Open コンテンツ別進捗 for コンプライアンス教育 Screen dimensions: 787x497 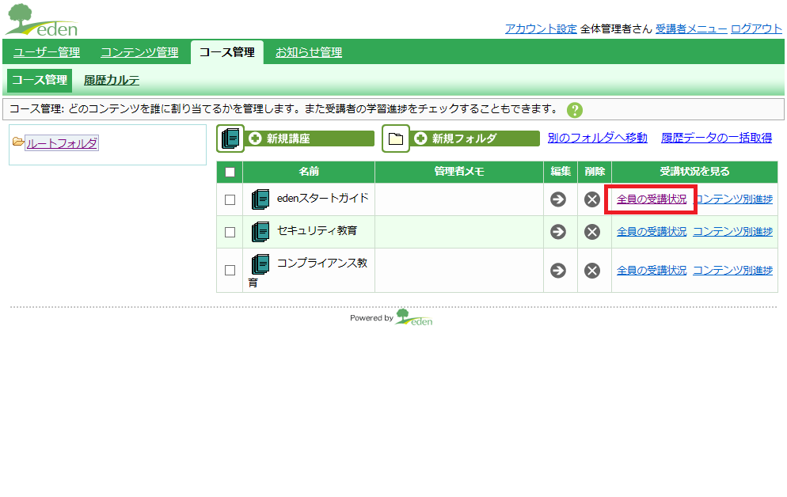tap(733, 271)
